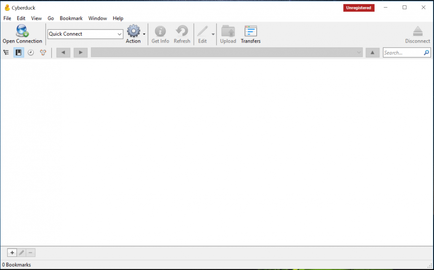The height and width of the screenshot is (270, 434).
Task: Open the File menu
Action: click(7, 18)
